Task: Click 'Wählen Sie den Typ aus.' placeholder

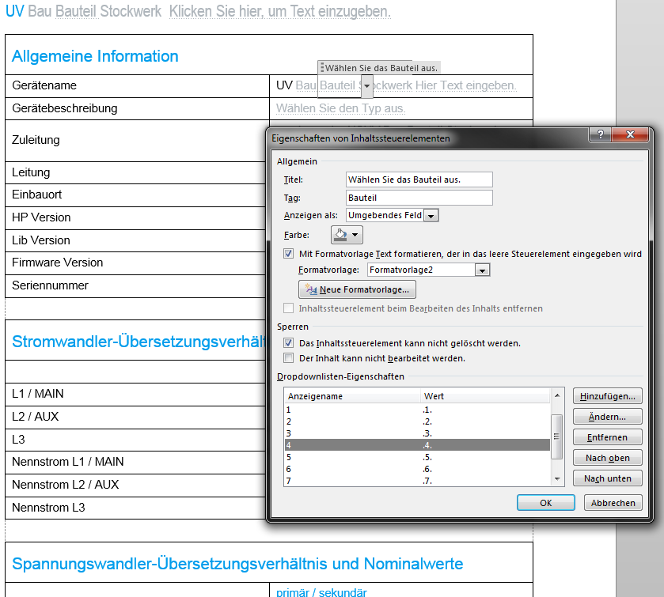Action: pos(341,108)
